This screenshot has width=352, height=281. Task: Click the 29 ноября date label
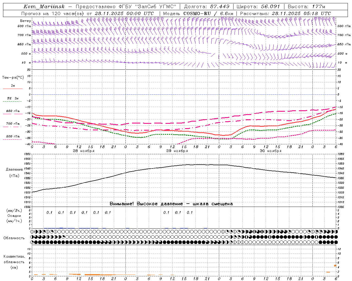177,151
